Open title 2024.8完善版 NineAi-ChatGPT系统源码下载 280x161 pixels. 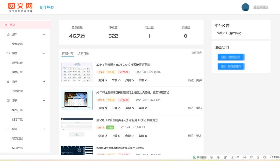coord(123,65)
